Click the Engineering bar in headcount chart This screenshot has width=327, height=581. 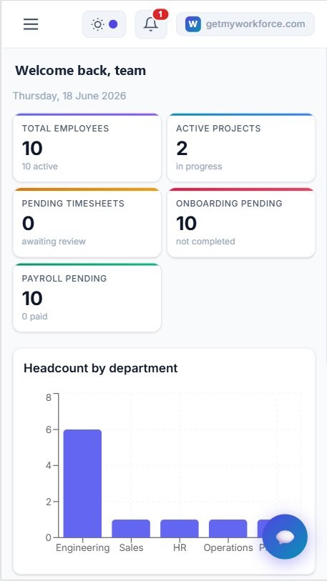click(x=82, y=484)
